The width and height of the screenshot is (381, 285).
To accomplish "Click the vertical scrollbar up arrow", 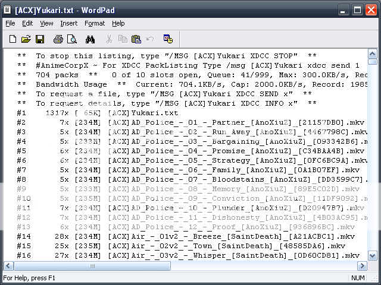I will pyautogui.click(x=373, y=53).
